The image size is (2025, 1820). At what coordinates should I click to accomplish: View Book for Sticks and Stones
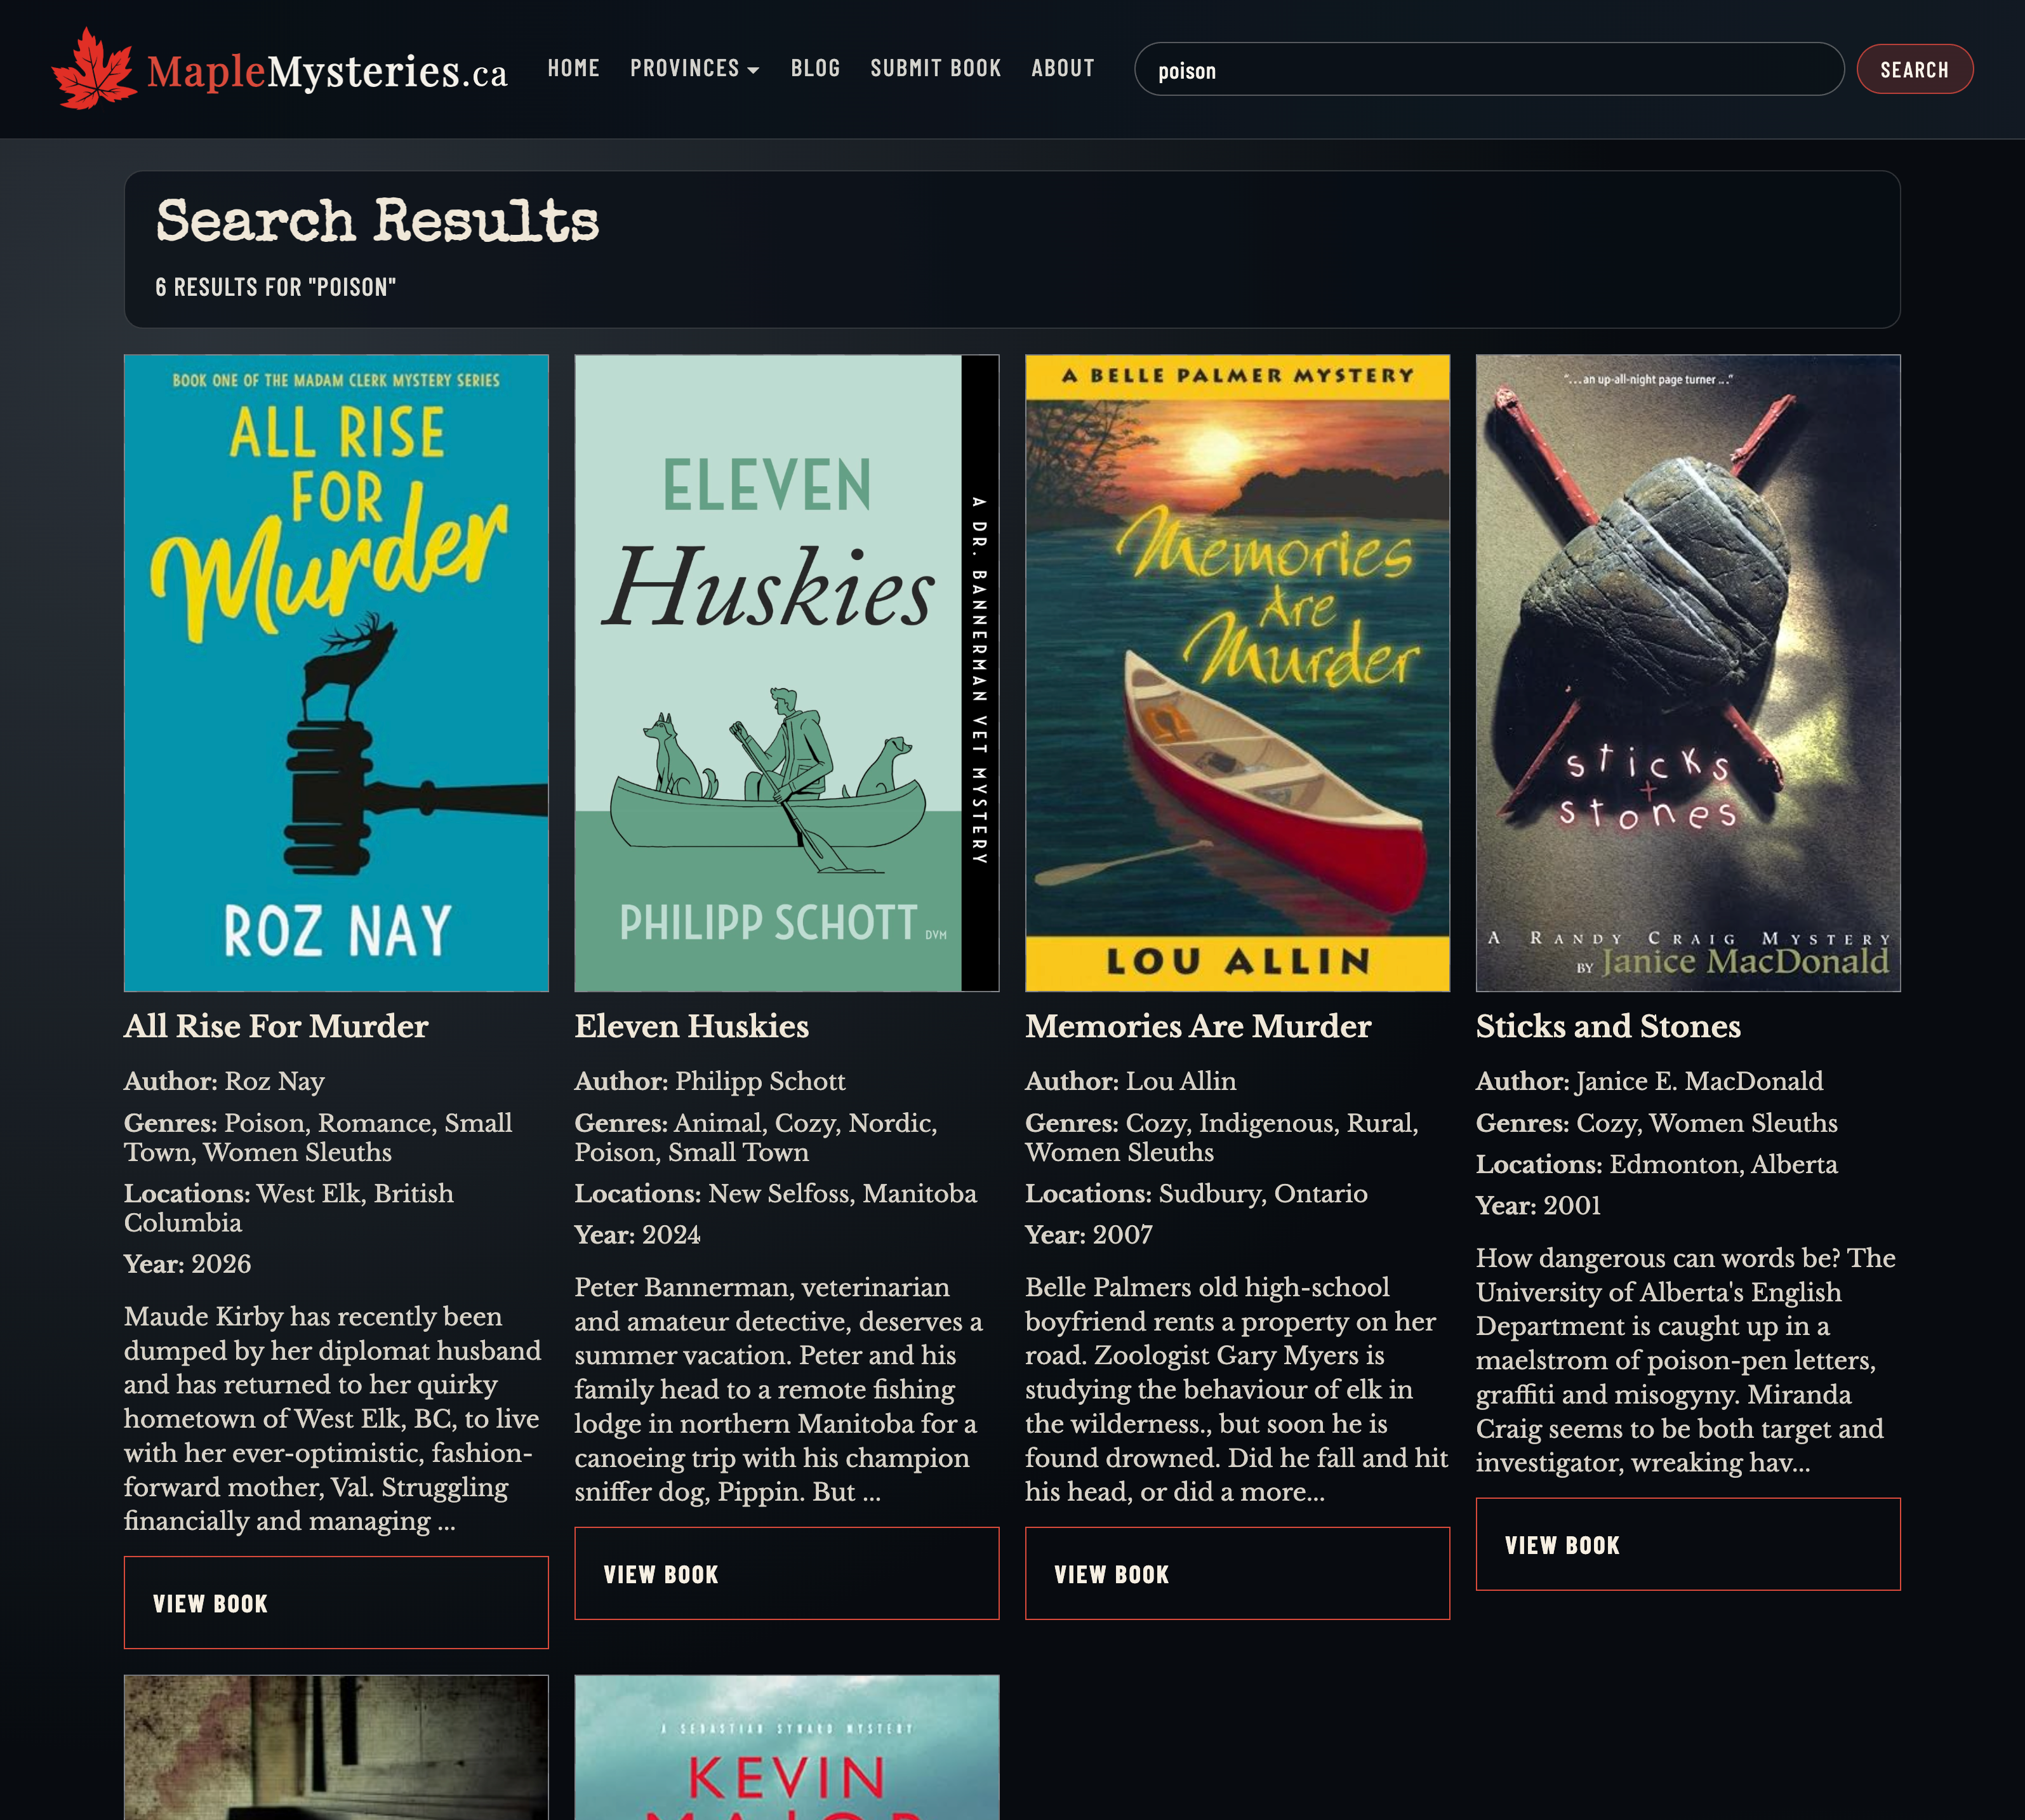coord(1688,1544)
